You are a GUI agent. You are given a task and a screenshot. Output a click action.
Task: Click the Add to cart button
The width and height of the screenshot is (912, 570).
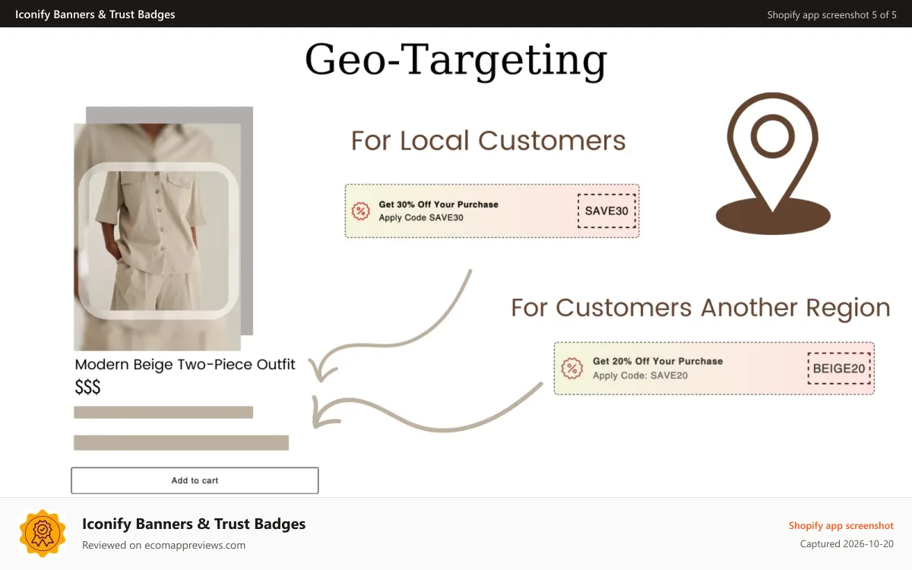click(195, 480)
